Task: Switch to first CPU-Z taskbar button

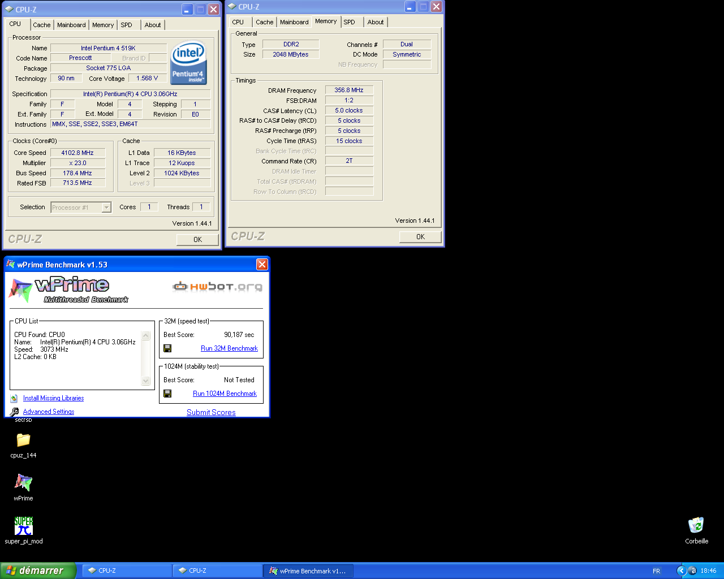Action: (127, 571)
